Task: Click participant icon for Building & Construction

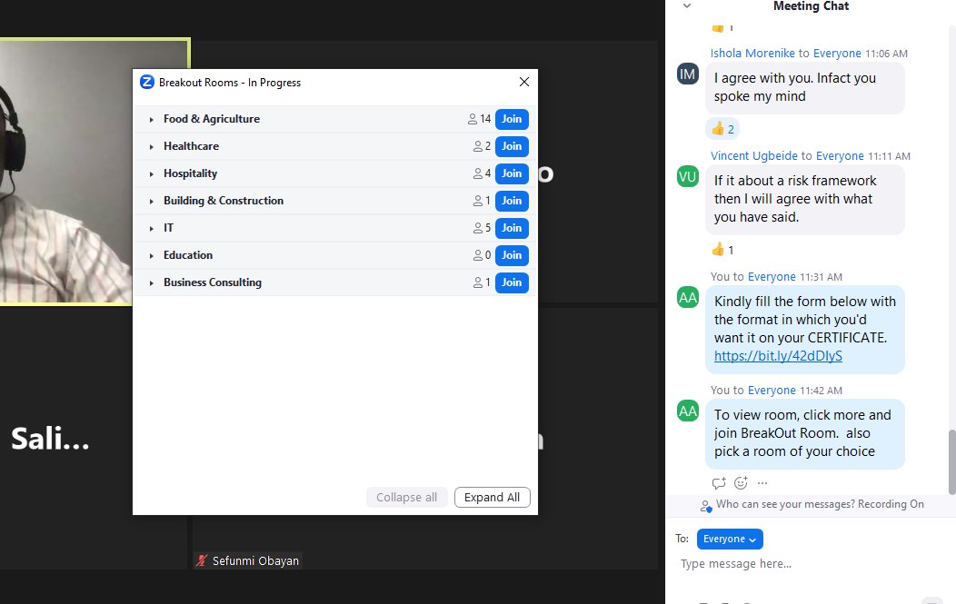Action: (x=478, y=201)
